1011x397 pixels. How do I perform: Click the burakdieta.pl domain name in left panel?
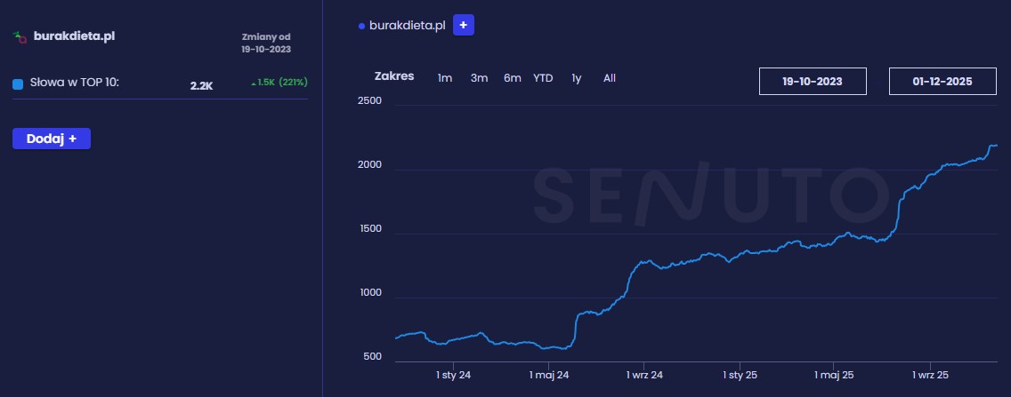pyautogui.click(x=74, y=36)
